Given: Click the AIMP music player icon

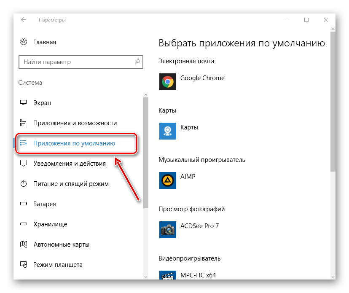Looking at the screenshot, I should point(167,180).
